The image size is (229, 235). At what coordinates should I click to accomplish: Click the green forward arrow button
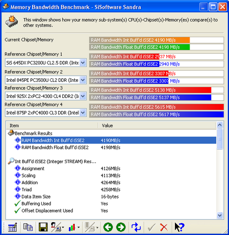coord(121,227)
